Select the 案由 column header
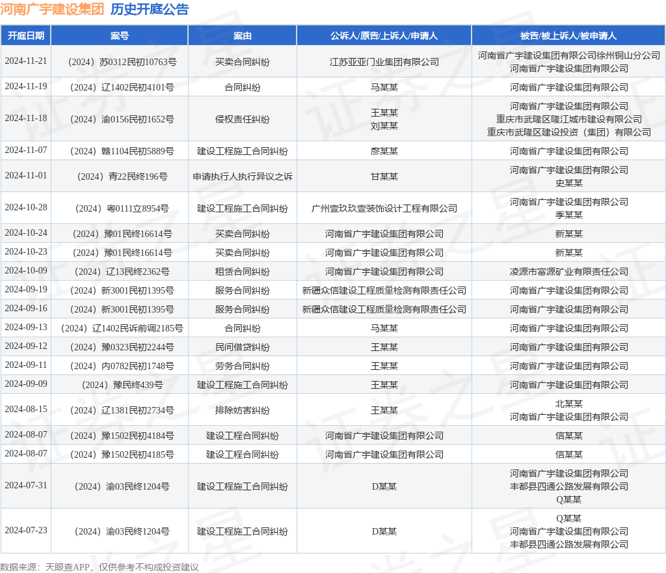The width and height of the screenshot is (666, 573). [x=242, y=35]
